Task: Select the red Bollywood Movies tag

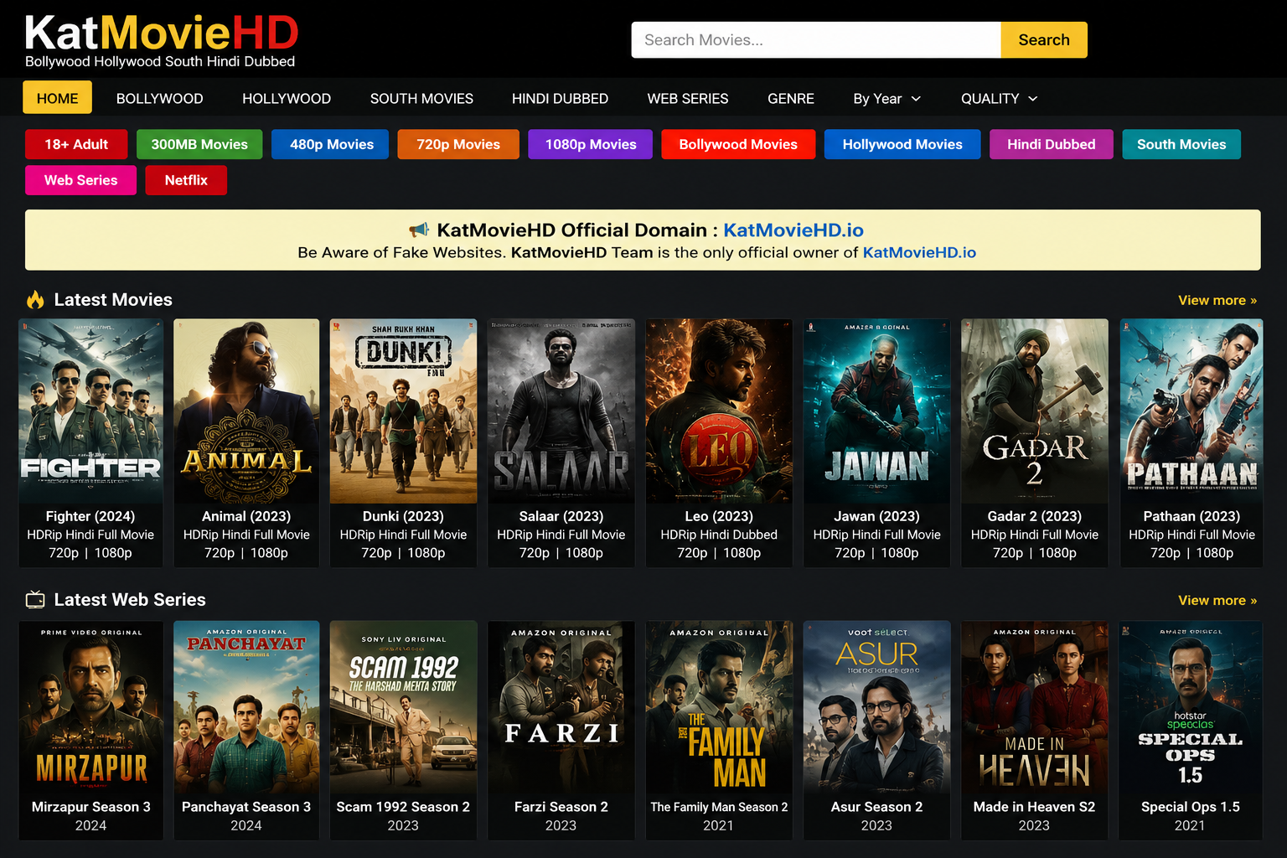Action: point(738,144)
